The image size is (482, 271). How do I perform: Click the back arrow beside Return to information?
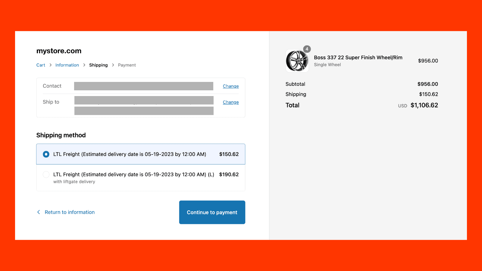point(39,212)
